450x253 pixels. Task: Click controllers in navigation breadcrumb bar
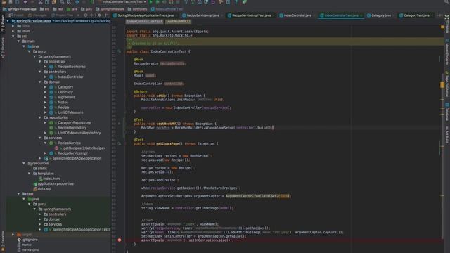point(138,9)
